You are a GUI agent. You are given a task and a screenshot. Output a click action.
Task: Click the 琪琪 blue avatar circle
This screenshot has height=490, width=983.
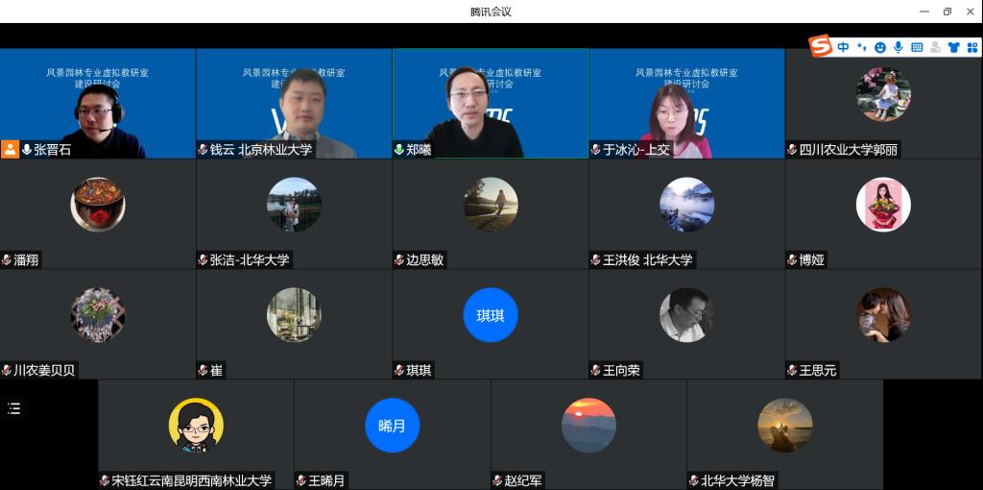tap(490, 315)
